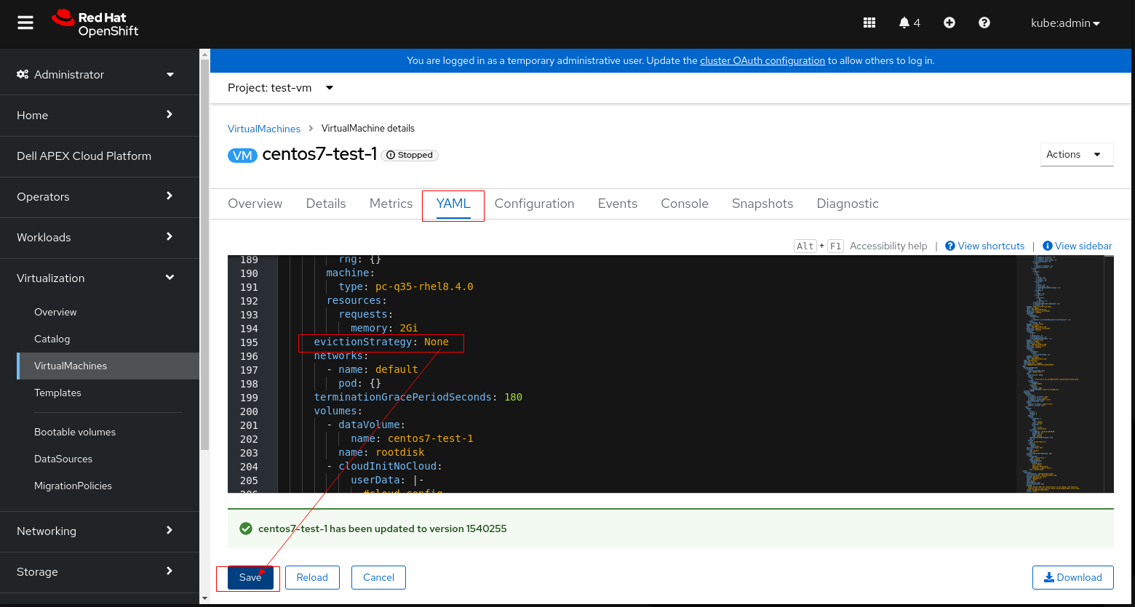Switch to the Snapshots tab
1135x607 pixels.
pos(762,204)
